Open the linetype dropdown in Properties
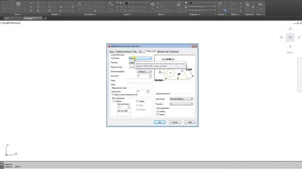 [x=202, y=10]
